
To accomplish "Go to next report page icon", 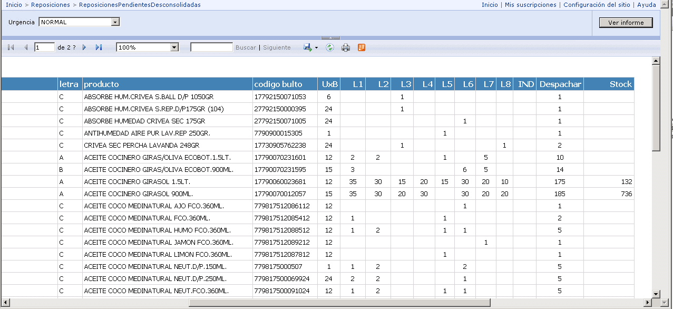I will (x=84, y=47).
